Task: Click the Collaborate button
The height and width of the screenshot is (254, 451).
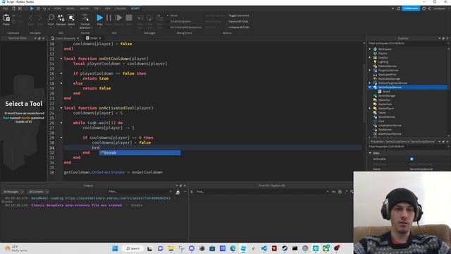Action: [x=411, y=8]
